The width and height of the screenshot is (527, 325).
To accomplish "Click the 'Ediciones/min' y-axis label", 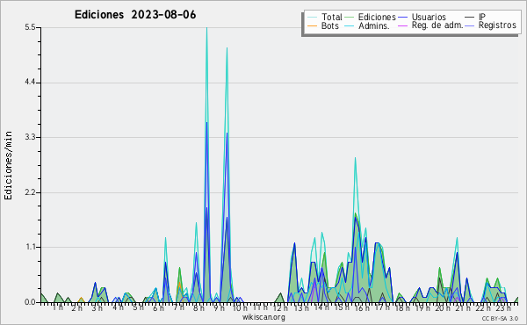I will click(x=8, y=165).
